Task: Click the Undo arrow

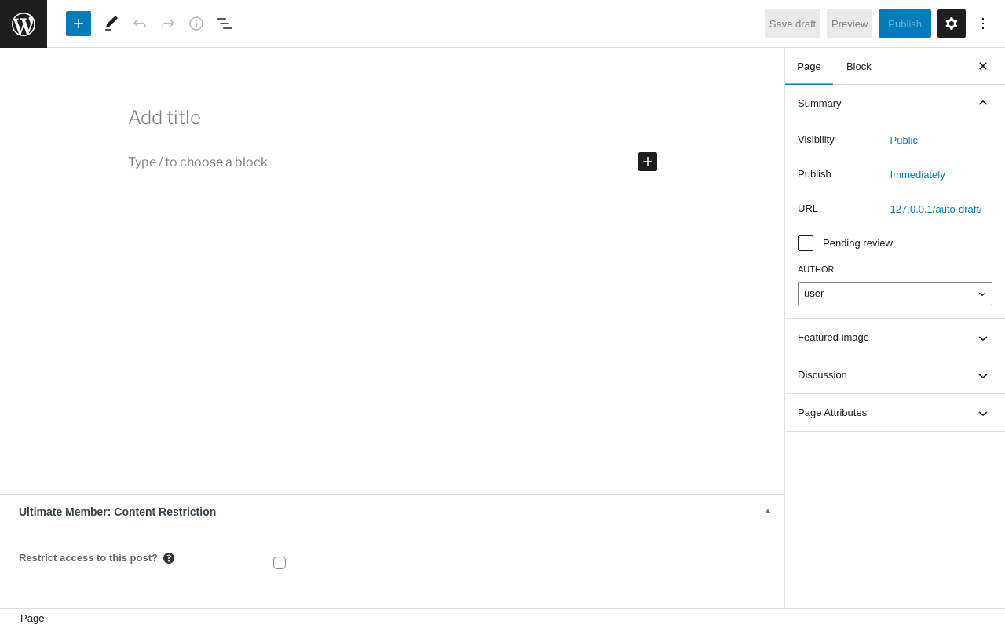Action: tap(140, 24)
